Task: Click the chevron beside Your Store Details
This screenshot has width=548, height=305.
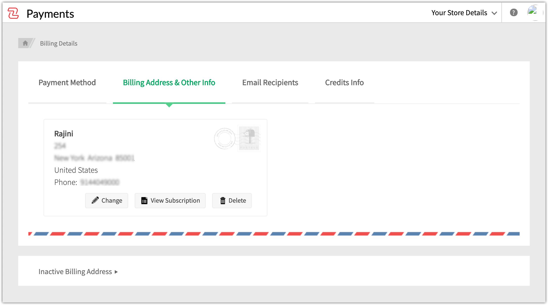Action: (494, 13)
